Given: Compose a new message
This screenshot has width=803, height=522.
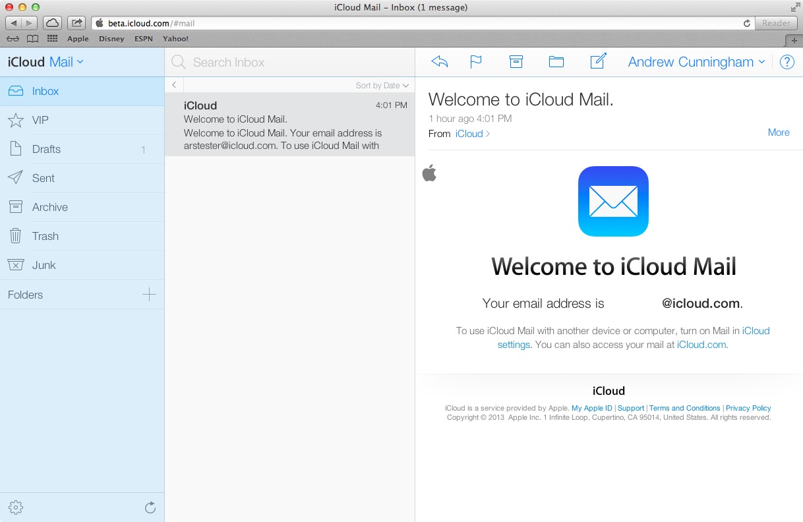Looking at the screenshot, I should pos(597,61).
